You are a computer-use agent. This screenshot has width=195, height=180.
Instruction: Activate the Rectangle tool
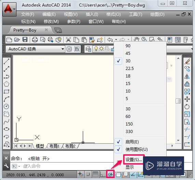pos(6,91)
